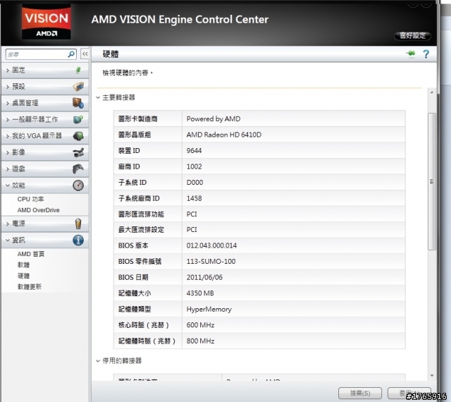Click the 記憶體類型 row label
The width and height of the screenshot is (451, 402).
[x=135, y=310]
